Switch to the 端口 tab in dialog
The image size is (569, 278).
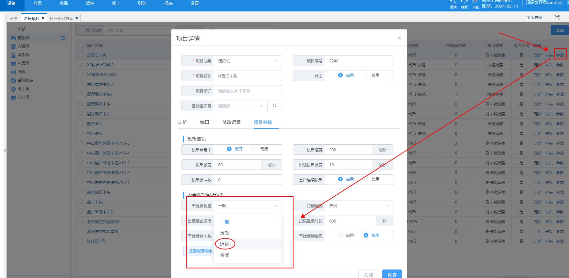[x=205, y=122]
